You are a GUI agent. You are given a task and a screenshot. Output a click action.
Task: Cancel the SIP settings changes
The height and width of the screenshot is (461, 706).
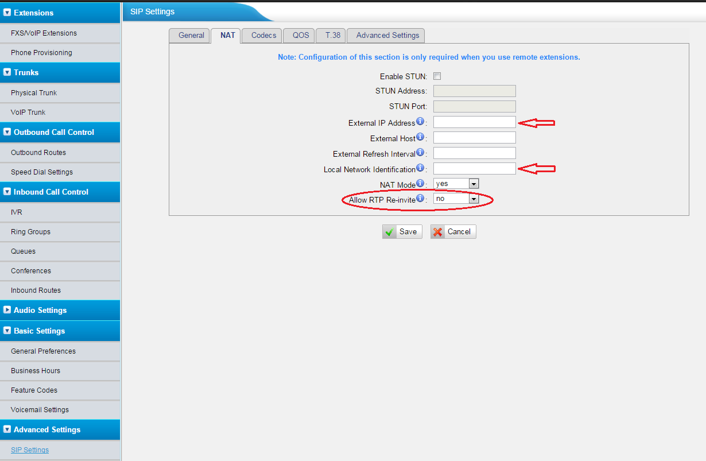click(x=453, y=231)
